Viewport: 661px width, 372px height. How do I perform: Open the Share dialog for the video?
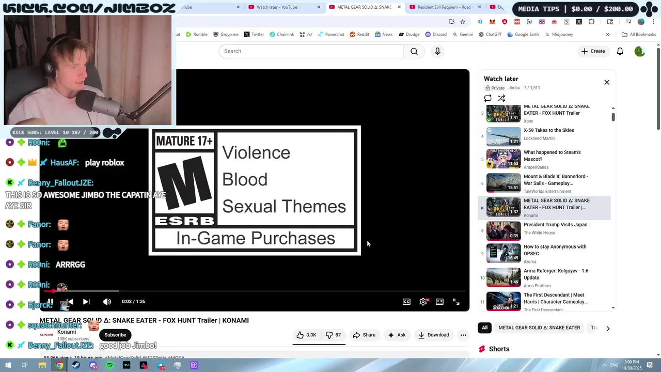point(364,335)
